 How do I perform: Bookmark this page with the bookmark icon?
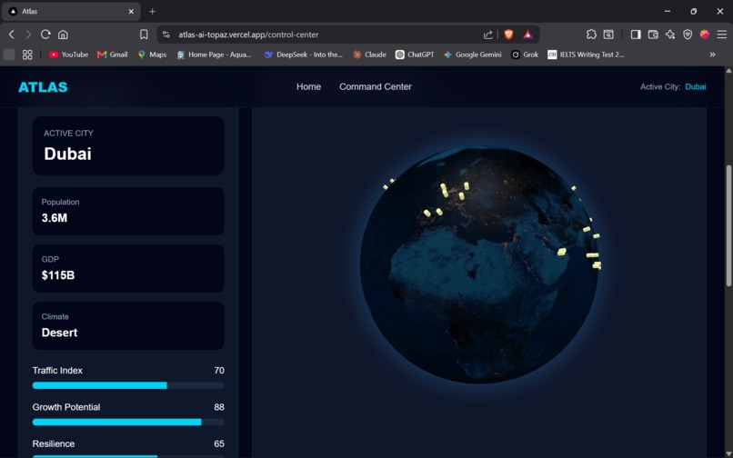pos(144,35)
